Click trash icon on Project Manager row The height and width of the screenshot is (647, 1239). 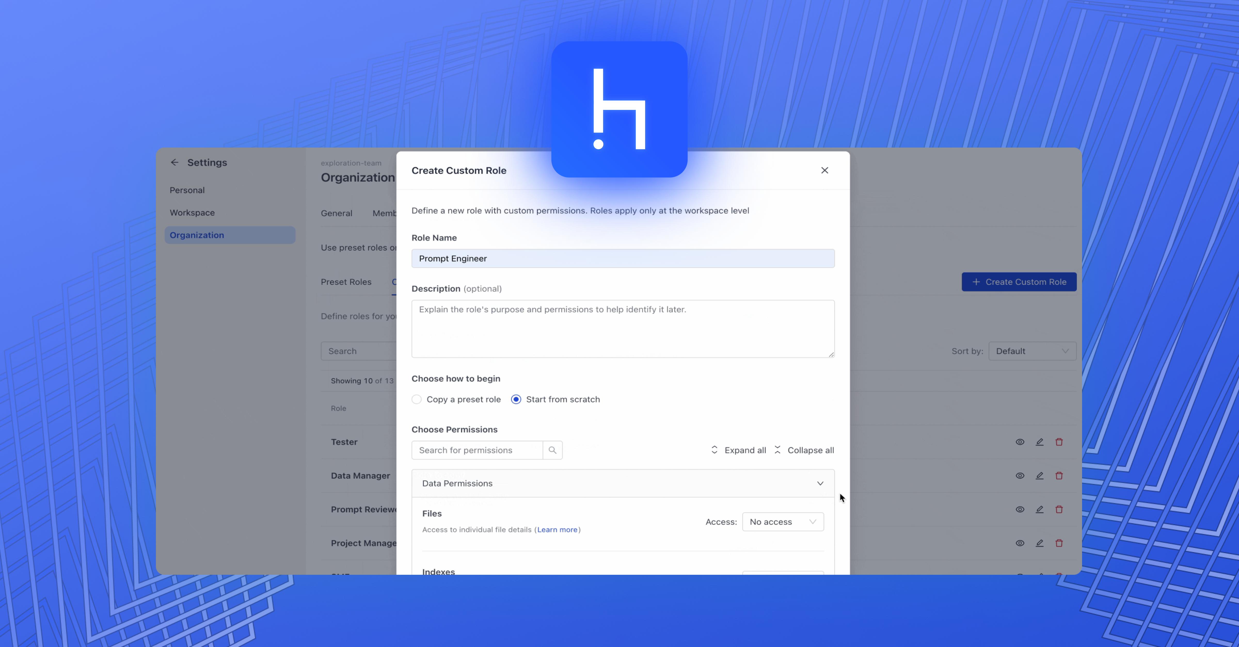tap(1059, 543)
